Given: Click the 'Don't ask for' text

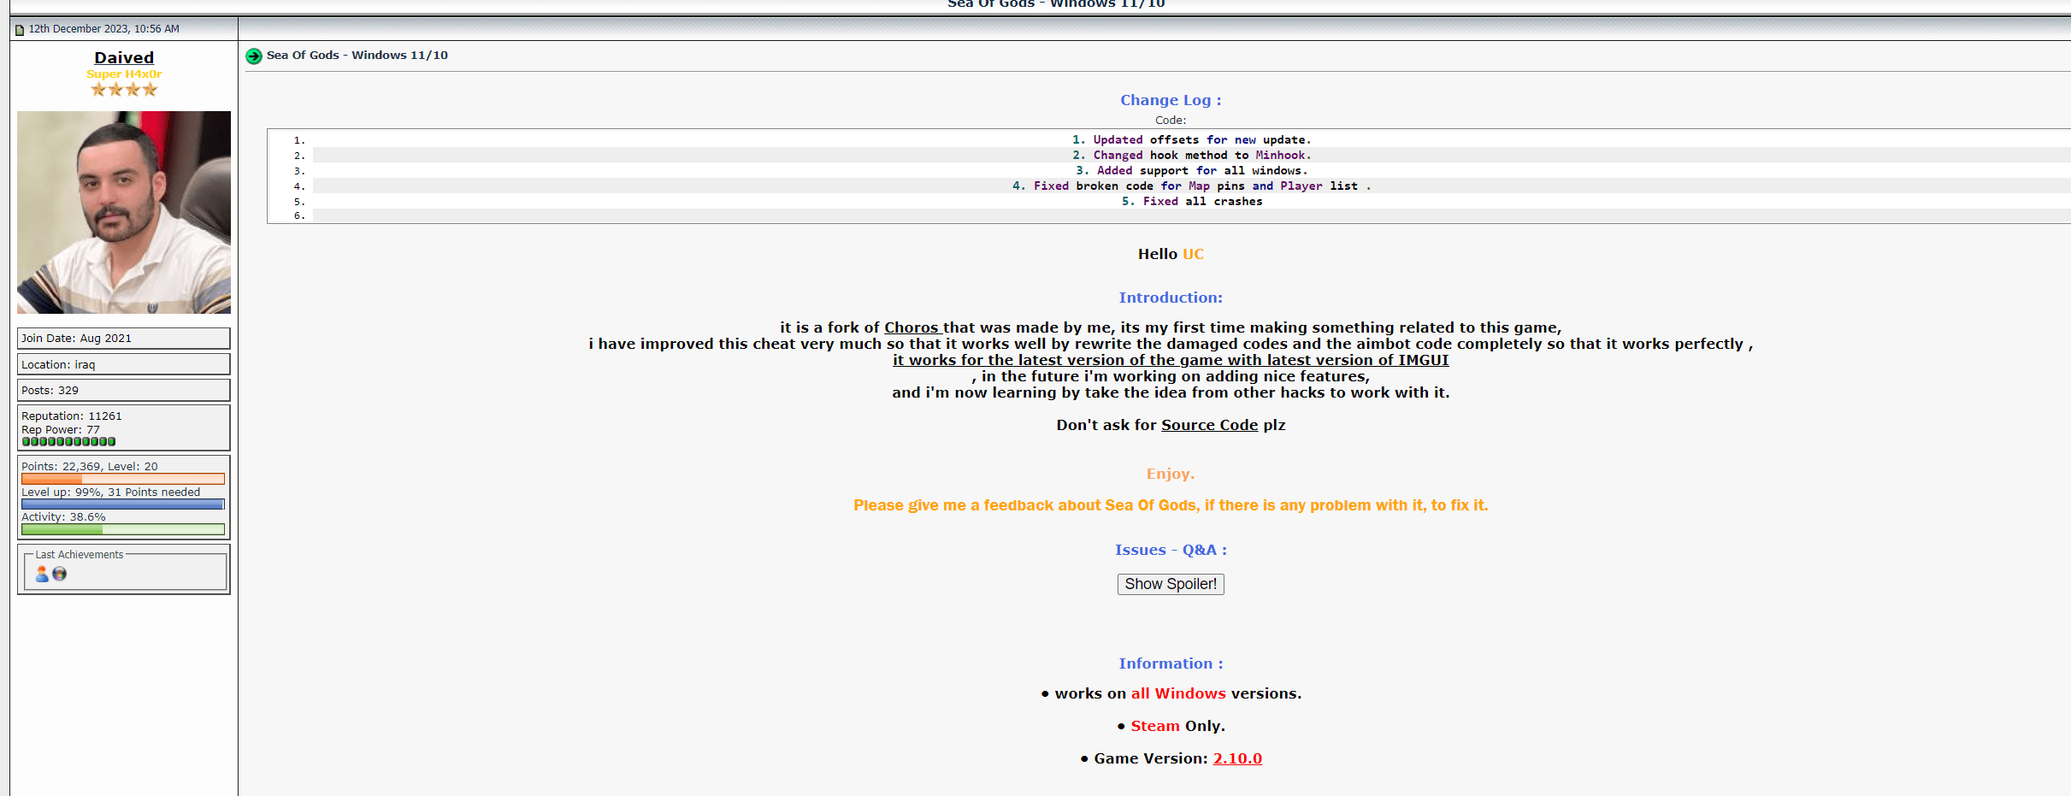Looking at the screenshot, I should coord(1106,425).
